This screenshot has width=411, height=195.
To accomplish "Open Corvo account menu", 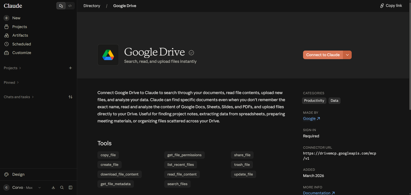I will point(22,188).
